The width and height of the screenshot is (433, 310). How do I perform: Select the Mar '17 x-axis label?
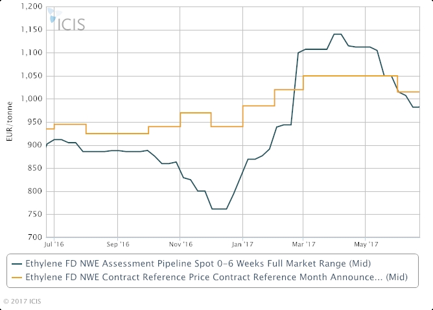[303, 244]
